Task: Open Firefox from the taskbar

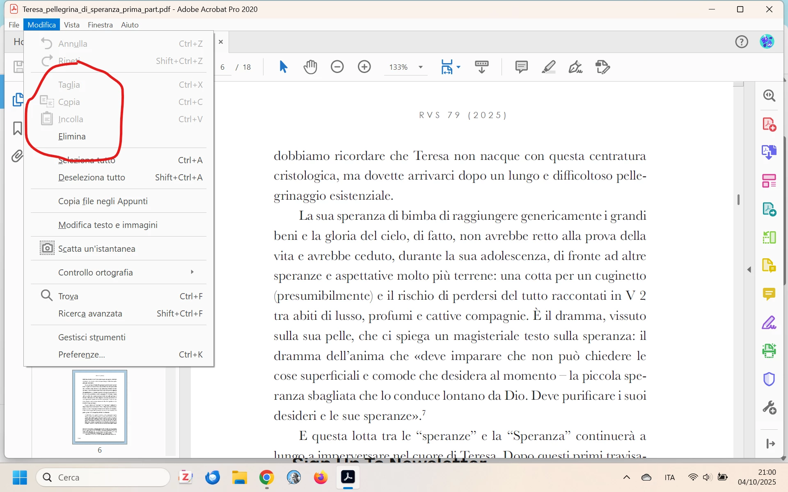Action: 321,478
